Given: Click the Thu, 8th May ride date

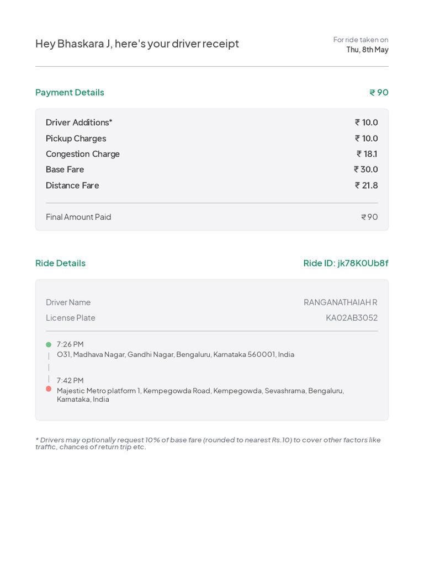Looking at the screenshot, I should 367,50.
